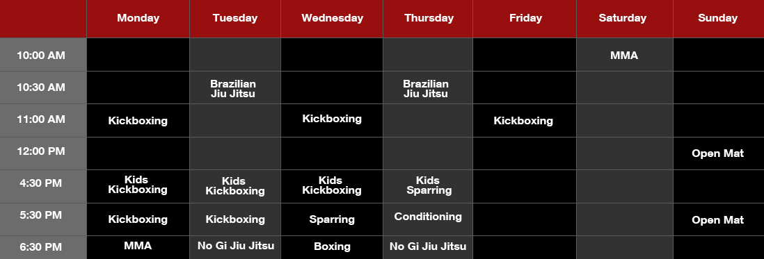Choose Thursday Conditioning class
Viewport: 764px width, 259px height.
pyautogui.click(x=427, y=217)
